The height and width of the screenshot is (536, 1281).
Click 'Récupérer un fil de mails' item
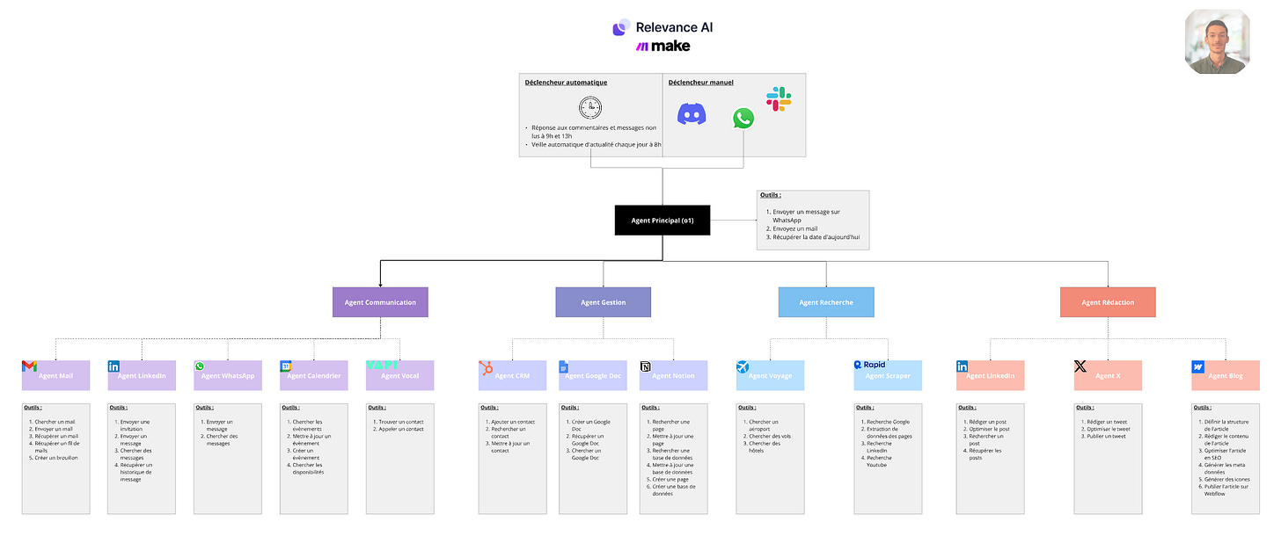(58, 446)
